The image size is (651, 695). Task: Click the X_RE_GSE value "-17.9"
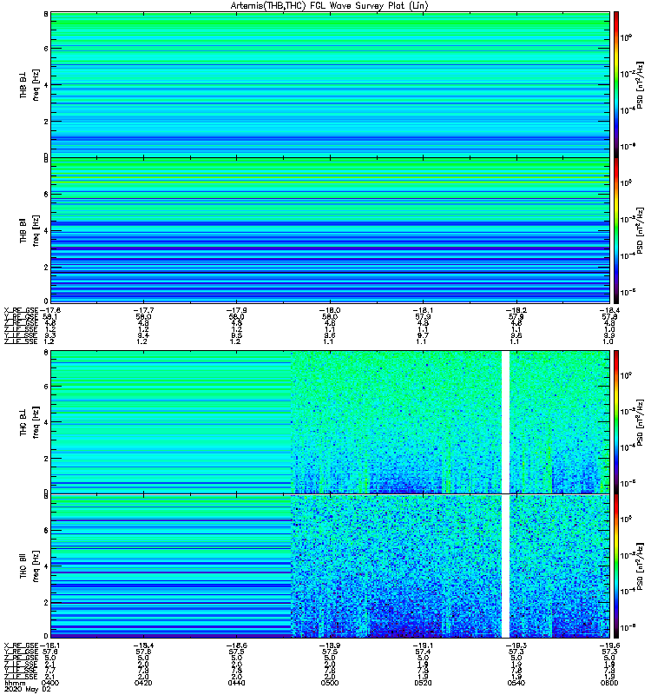click(236, 310)
